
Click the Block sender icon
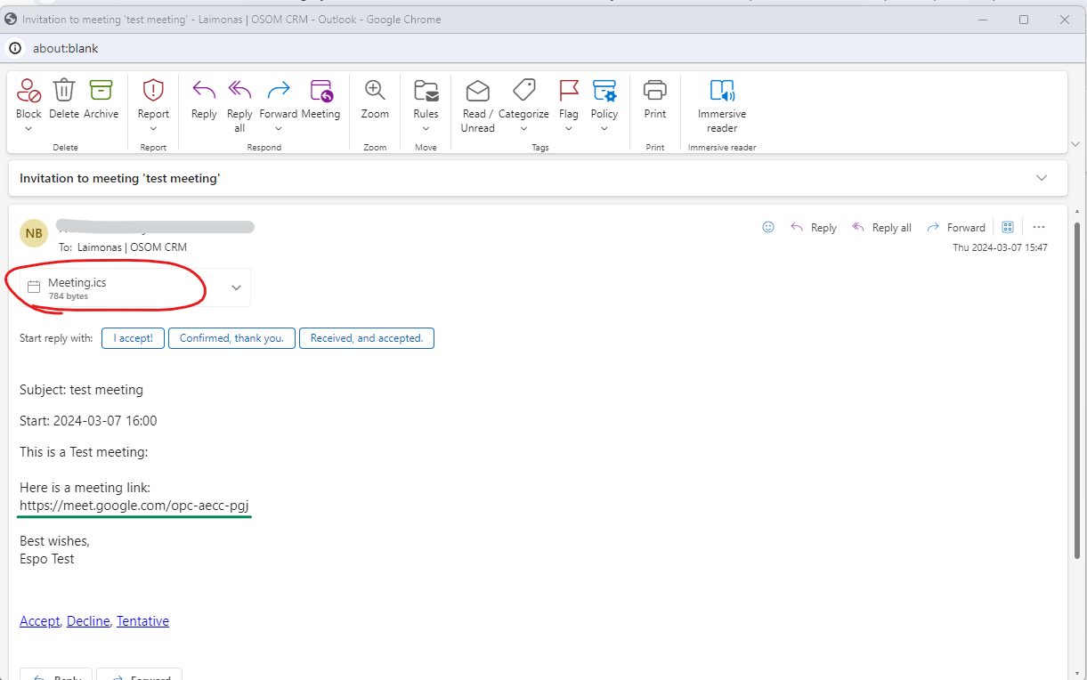point(28,92)
